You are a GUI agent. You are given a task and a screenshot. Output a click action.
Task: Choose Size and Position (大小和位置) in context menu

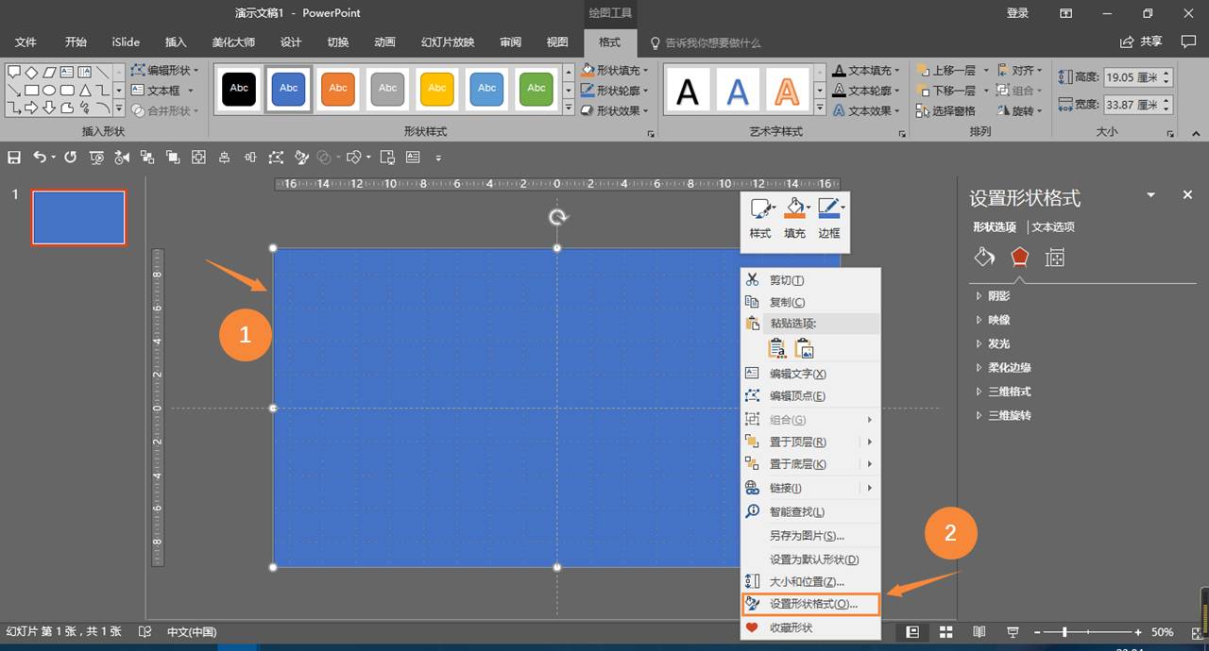(x=810, y=581)
